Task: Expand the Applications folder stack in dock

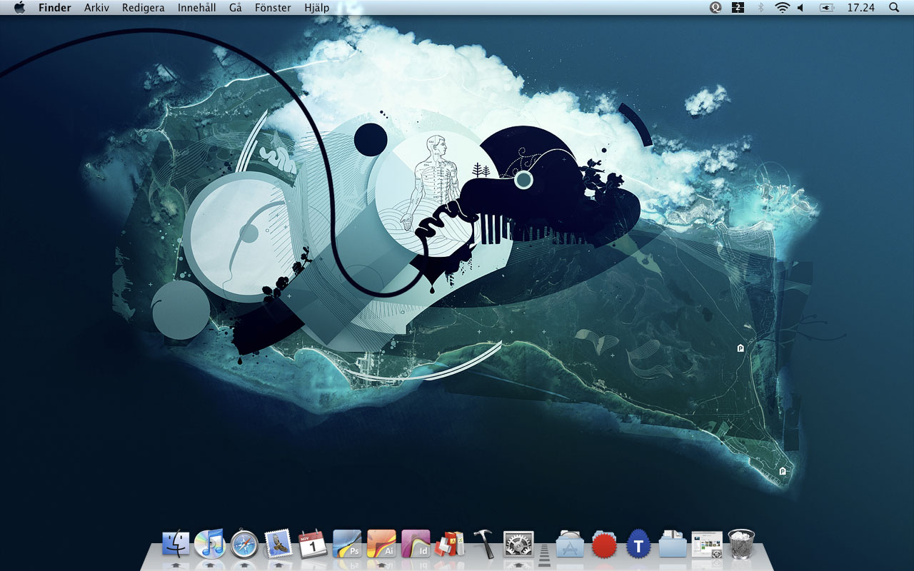Action: (x=570, y=545)
